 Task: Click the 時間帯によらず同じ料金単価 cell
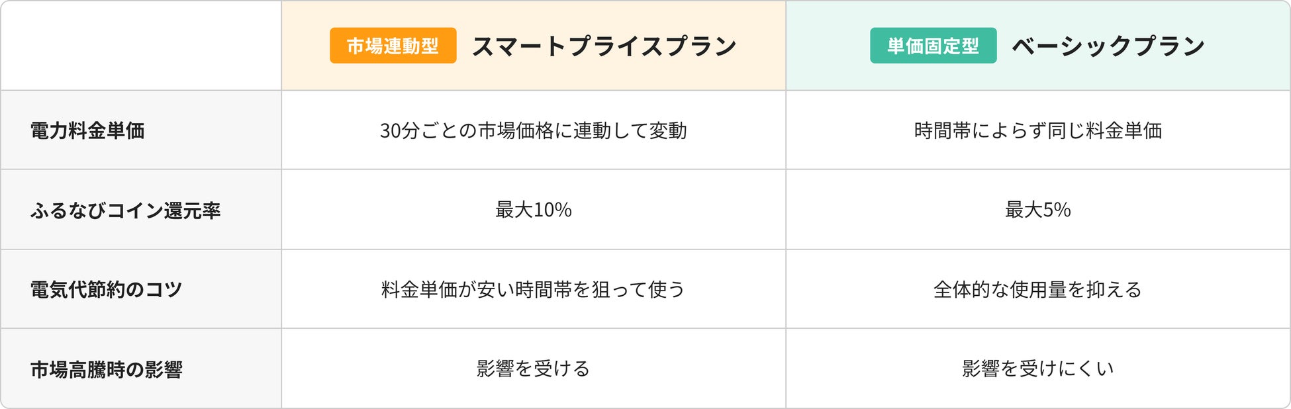pos(1038,130)
